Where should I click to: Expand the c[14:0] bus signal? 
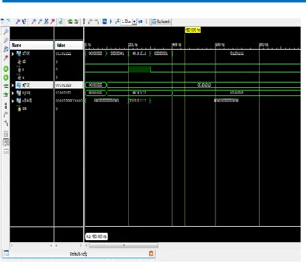[x=13, y=101]
